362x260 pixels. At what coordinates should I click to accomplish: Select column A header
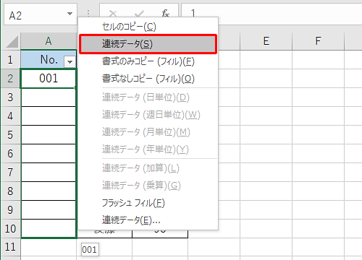(49, 41)
